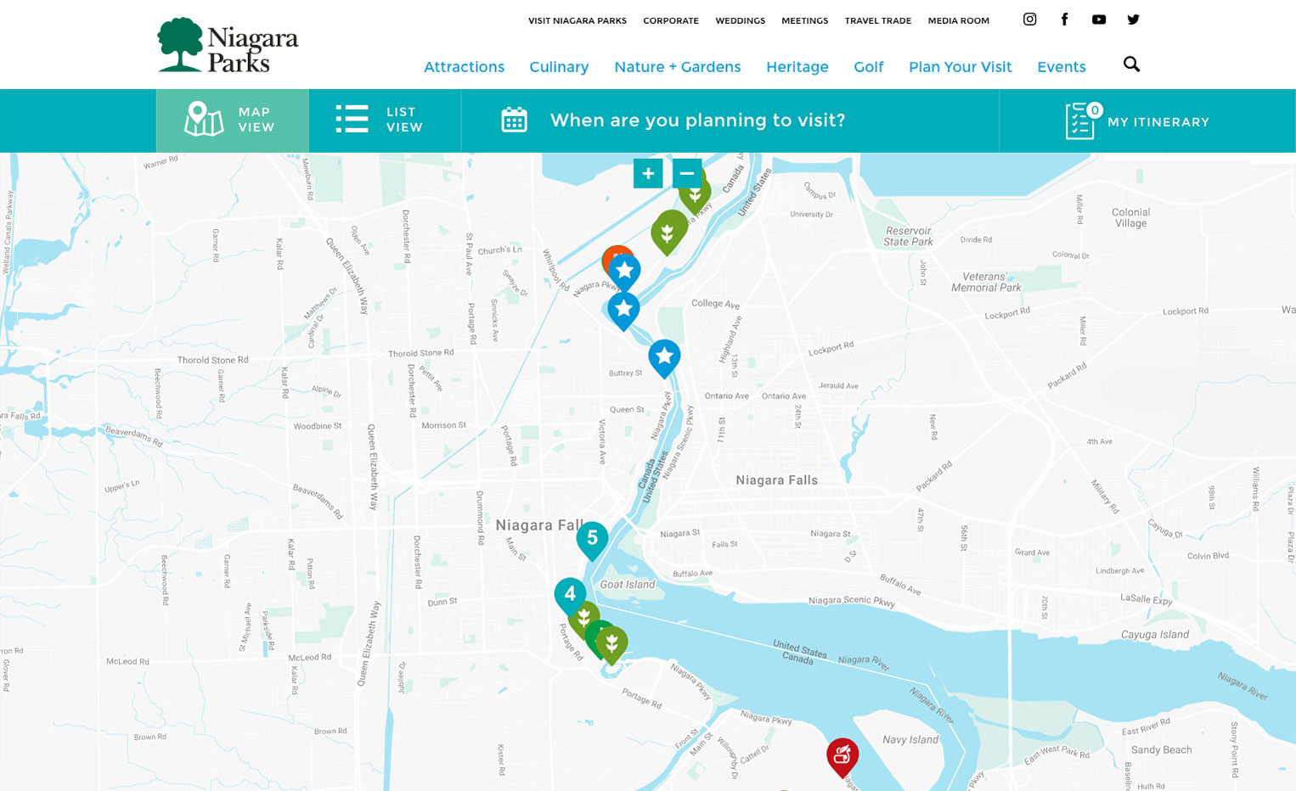Switch to List View tab
1296x791 pixels.
tap(385, 121)
